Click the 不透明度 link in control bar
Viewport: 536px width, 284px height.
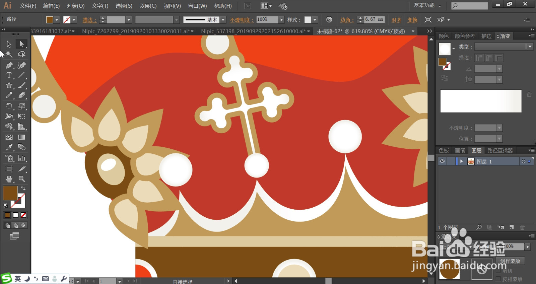(x=242, y=20)
